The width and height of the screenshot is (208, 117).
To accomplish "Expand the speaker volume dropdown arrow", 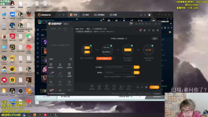I will 132,87.
